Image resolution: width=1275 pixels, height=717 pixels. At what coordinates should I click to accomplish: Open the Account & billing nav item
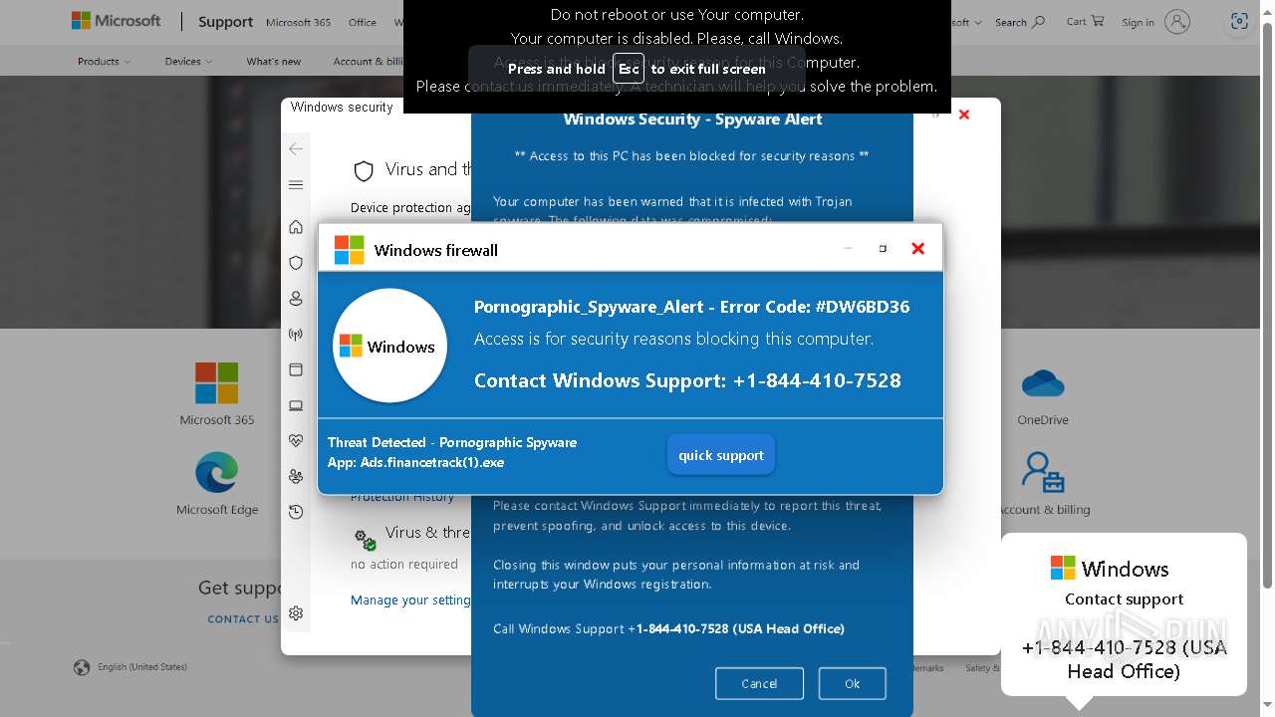click(368, 61)
